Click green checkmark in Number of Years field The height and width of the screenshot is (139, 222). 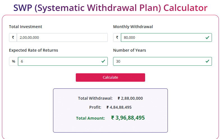207,61
